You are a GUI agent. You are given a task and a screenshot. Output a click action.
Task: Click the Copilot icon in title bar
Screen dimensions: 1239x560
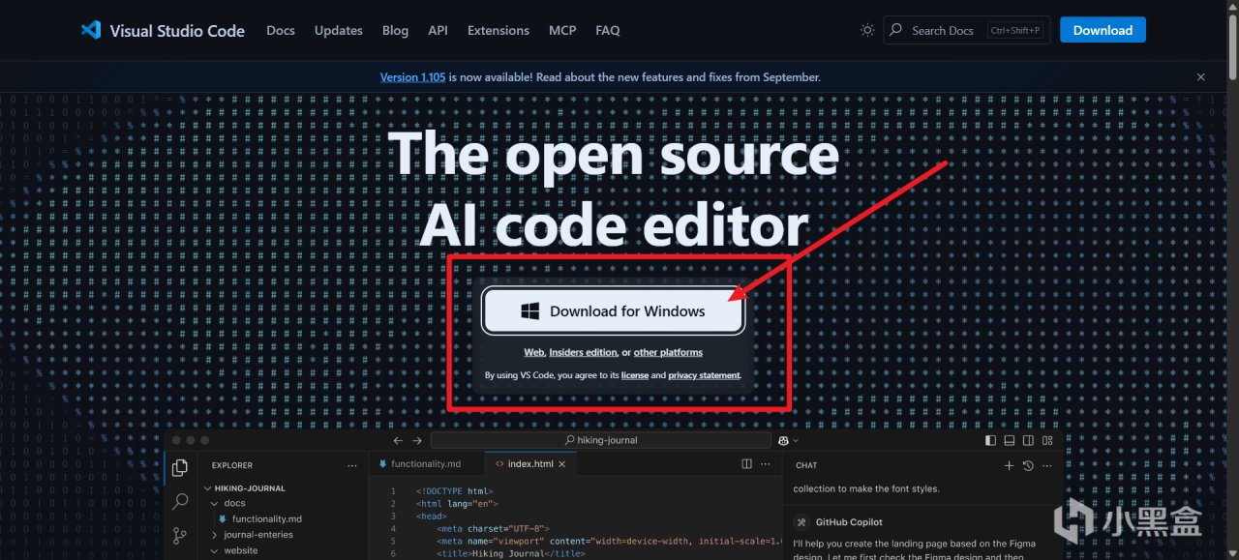click(x=783, y=440)
